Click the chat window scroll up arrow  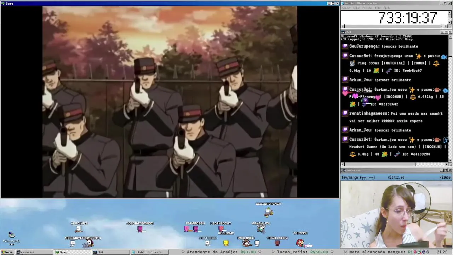click(x=451, y=37)
